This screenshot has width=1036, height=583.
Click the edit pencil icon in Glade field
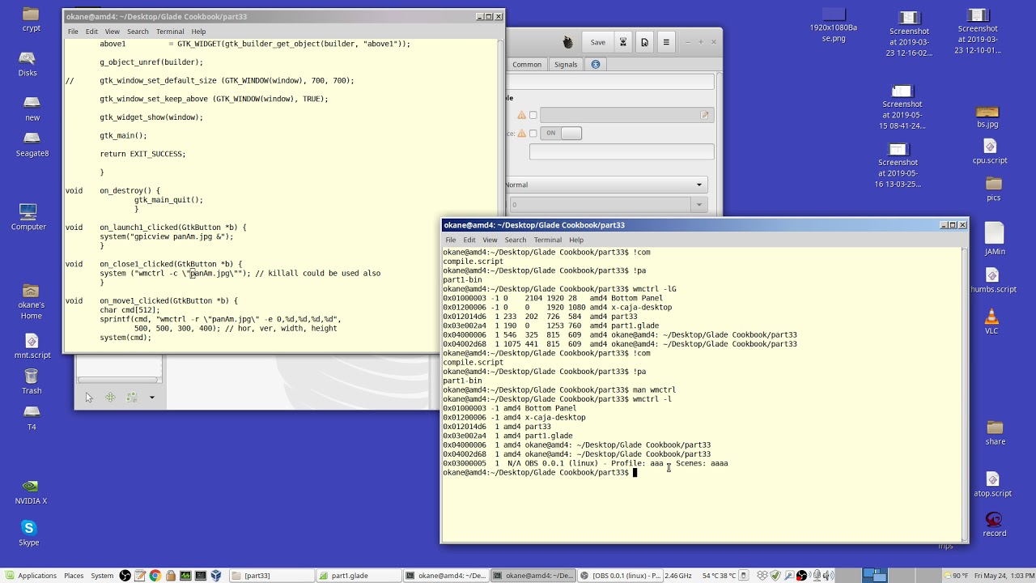point(704,115)
